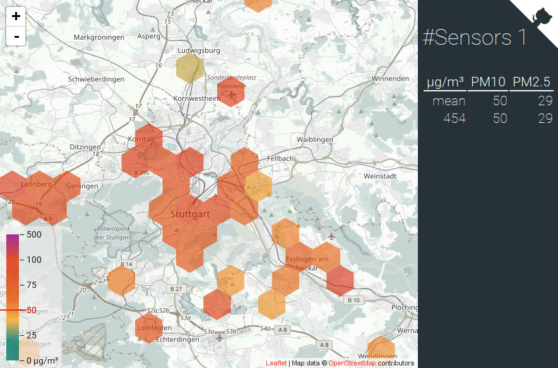Select sensor ID 454 in the table
The image size is (558, 368).
[x=454, y=118]
